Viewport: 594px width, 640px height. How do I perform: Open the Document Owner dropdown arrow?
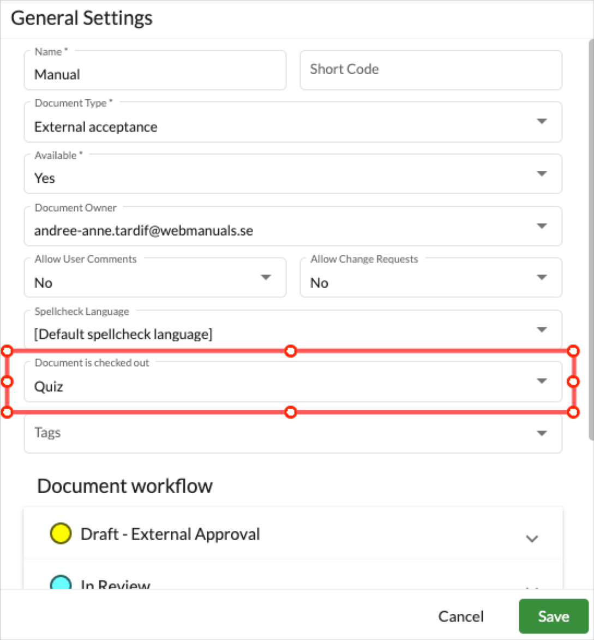[542, 226]
